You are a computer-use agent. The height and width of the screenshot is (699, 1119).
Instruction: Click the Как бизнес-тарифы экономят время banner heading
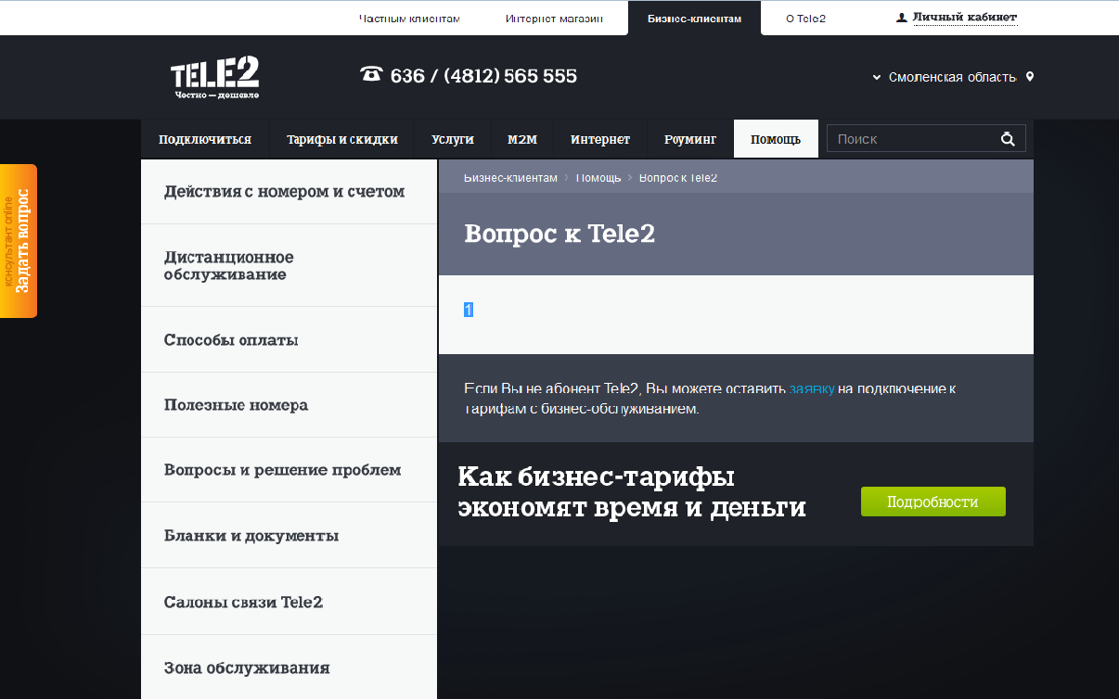[x=632, y=492]
